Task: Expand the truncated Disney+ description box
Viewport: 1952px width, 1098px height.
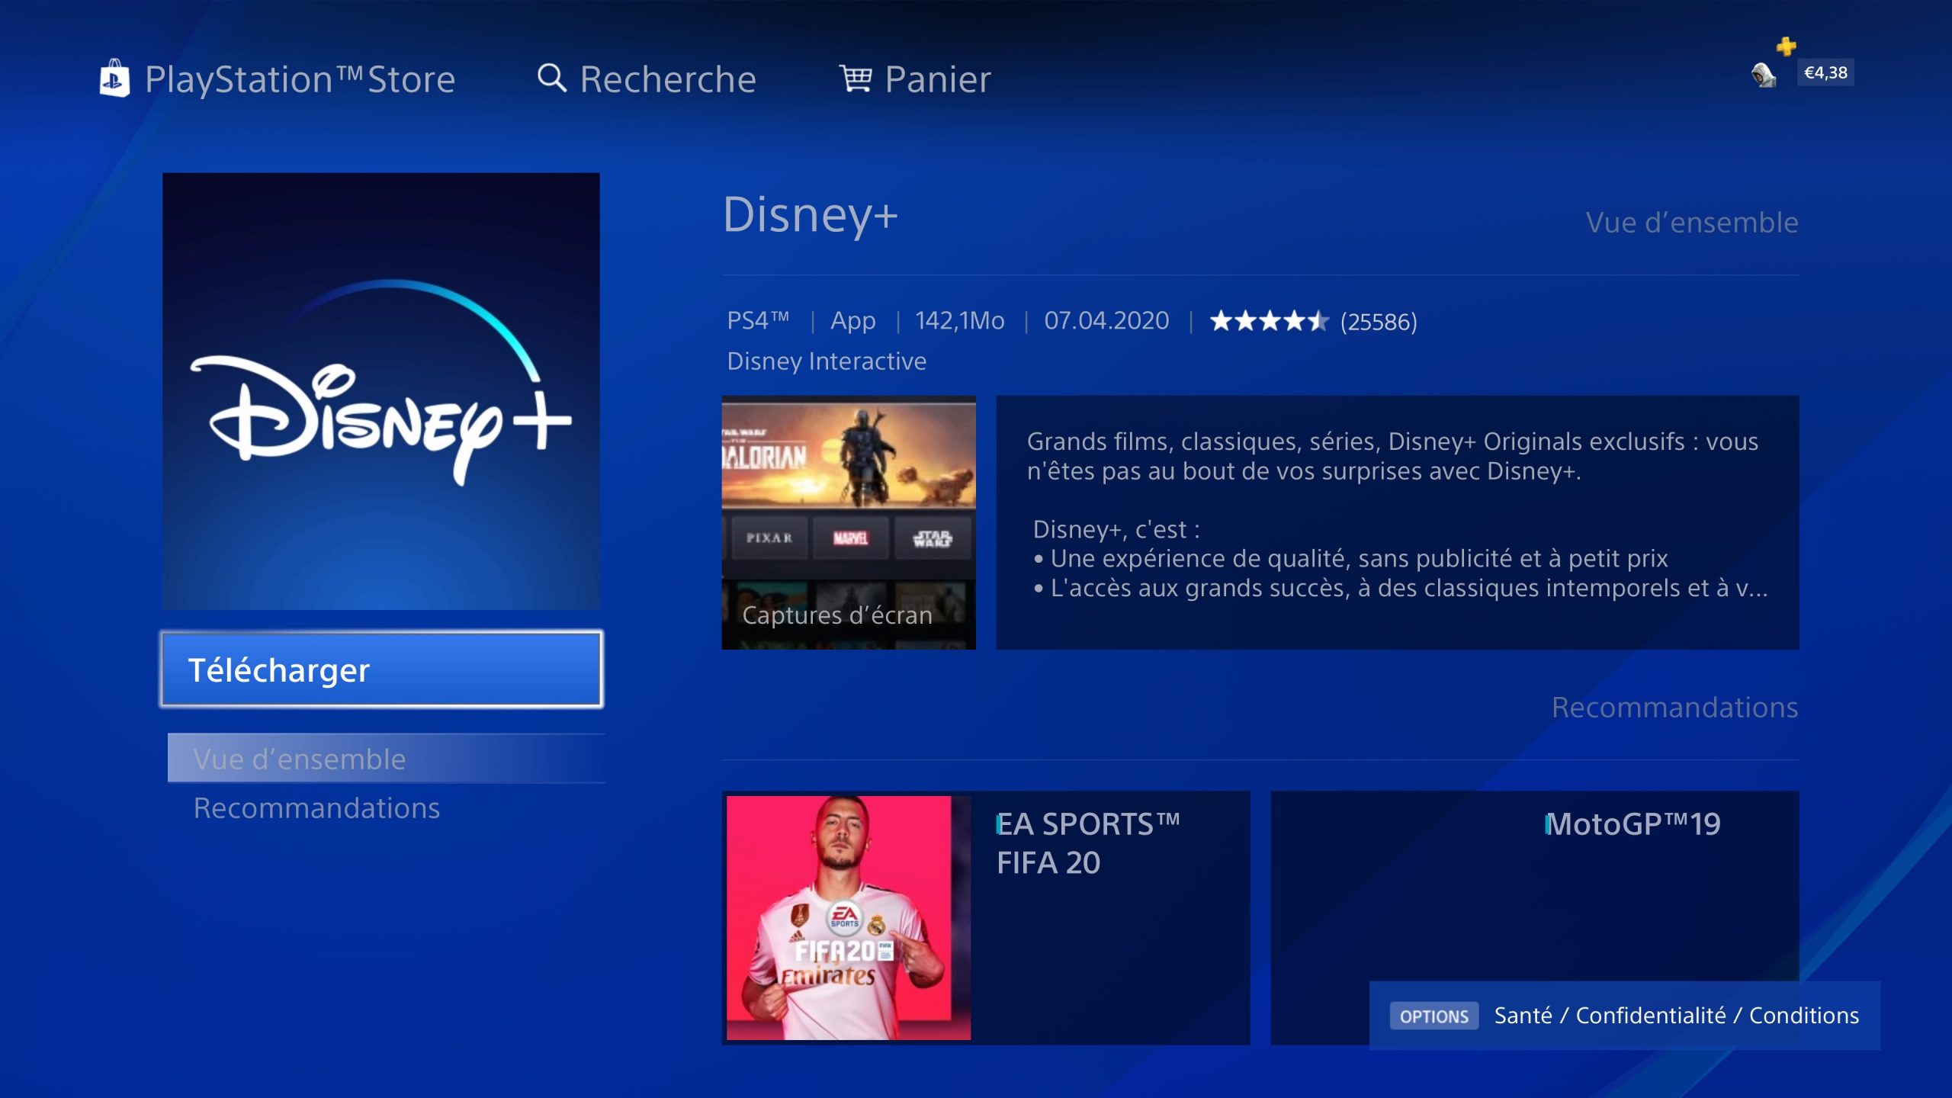Action: 1397,522
